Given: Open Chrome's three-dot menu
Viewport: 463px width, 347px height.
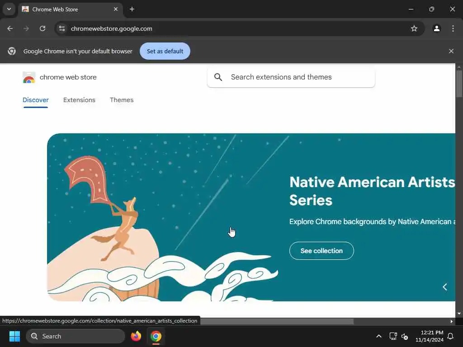Looking at the screenshot, I should pyautogui.click(x=453, y=28).
